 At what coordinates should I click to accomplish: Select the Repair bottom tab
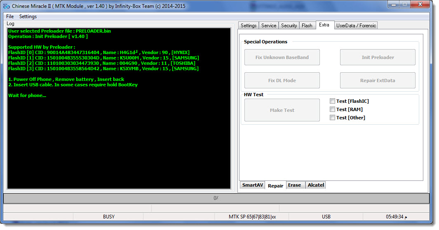point(275,185)
